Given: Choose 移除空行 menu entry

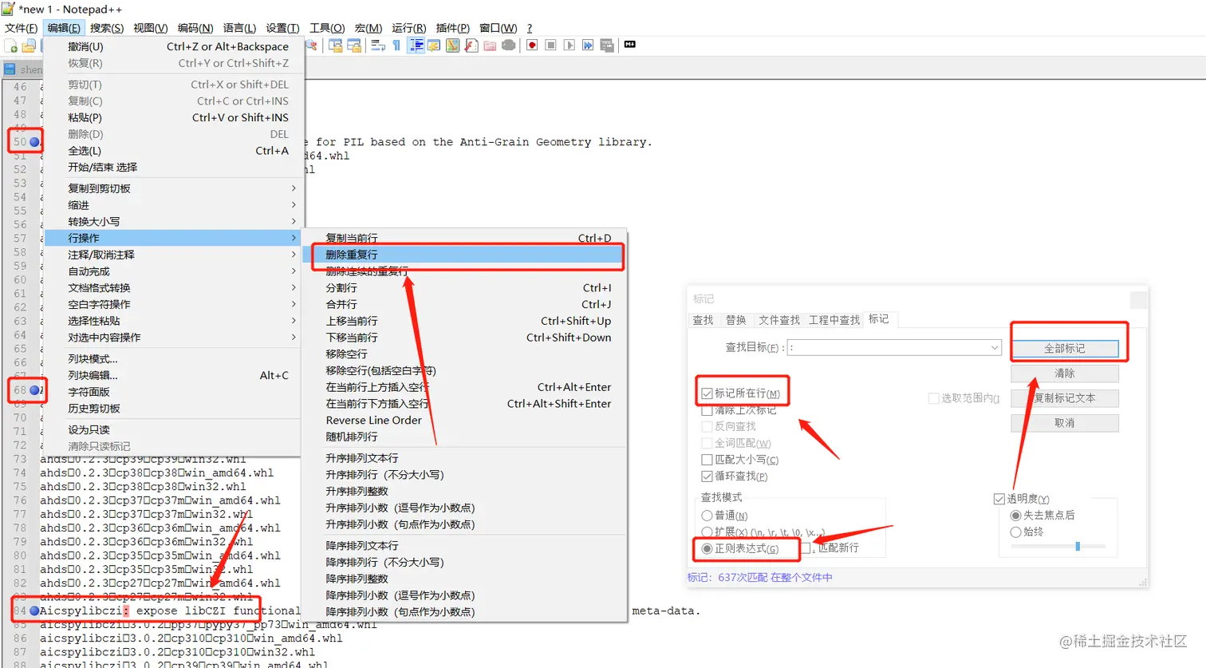Looking at the screenshot, I should tap(464, 354).
